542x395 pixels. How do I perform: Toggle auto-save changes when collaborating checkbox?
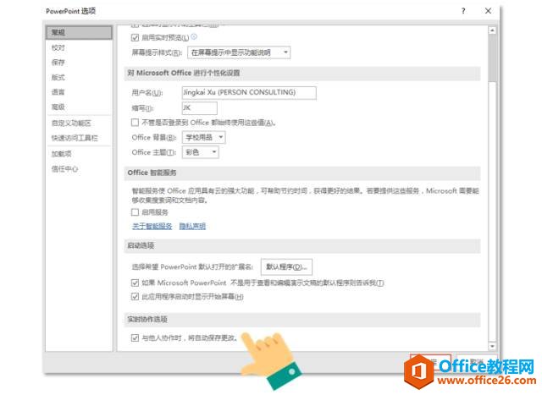coord(135,337)
